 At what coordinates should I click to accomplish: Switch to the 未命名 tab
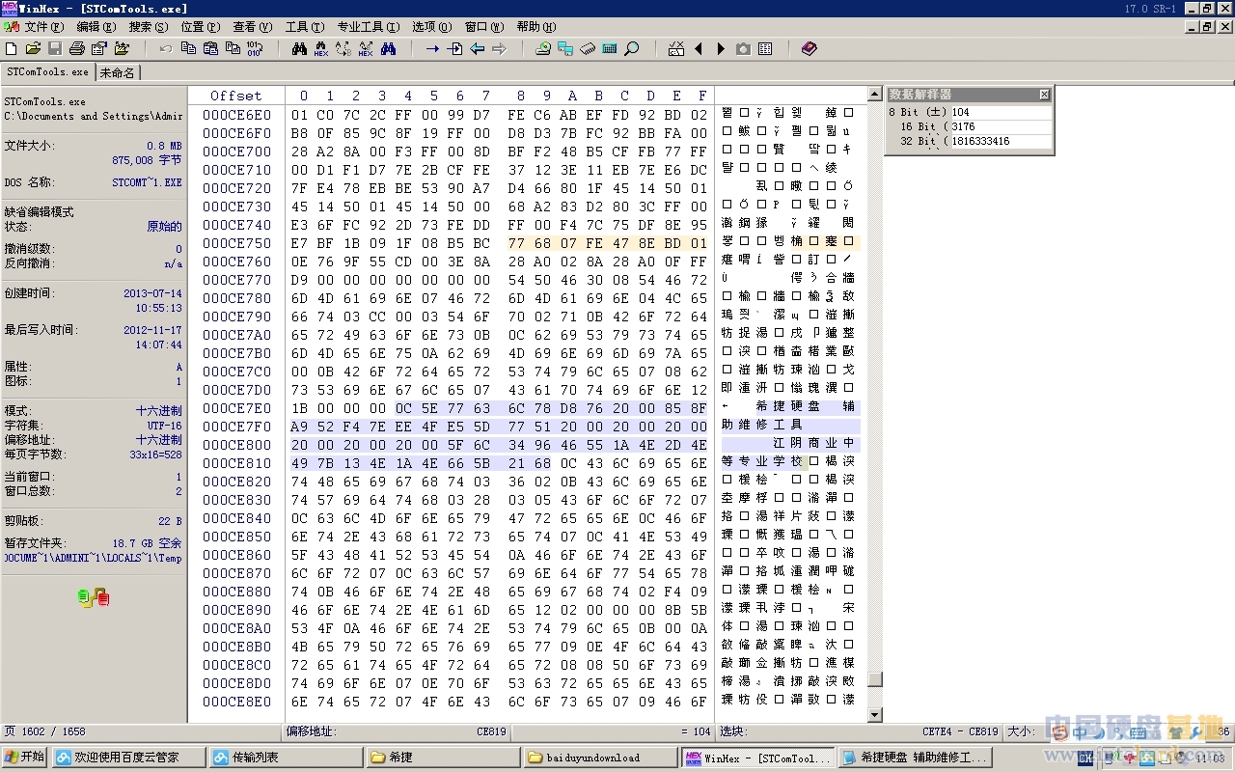coord(117,72)
